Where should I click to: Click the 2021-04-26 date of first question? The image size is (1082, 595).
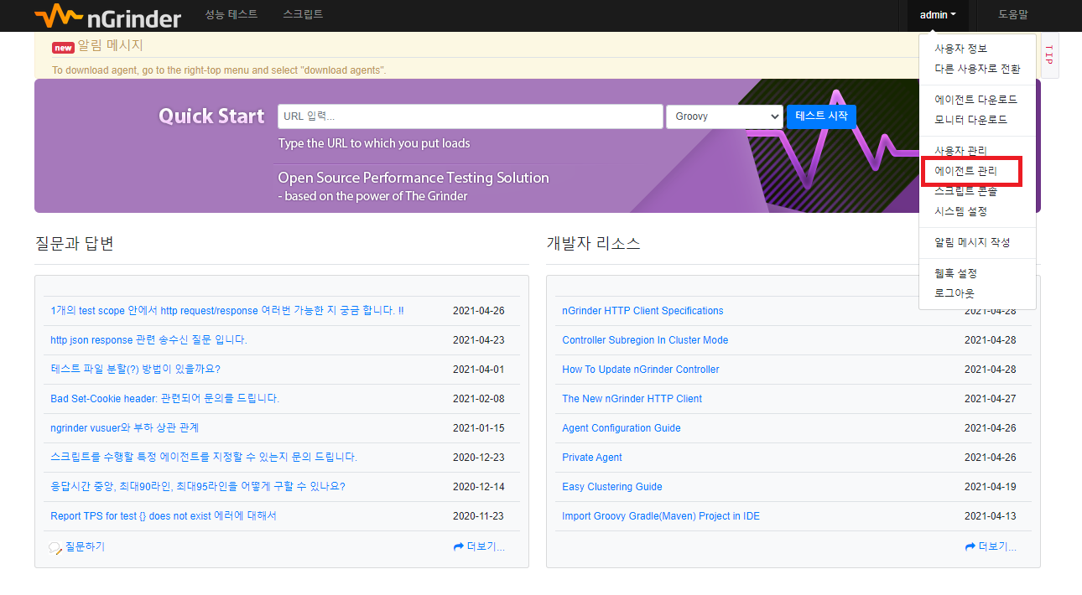[478, 311]
